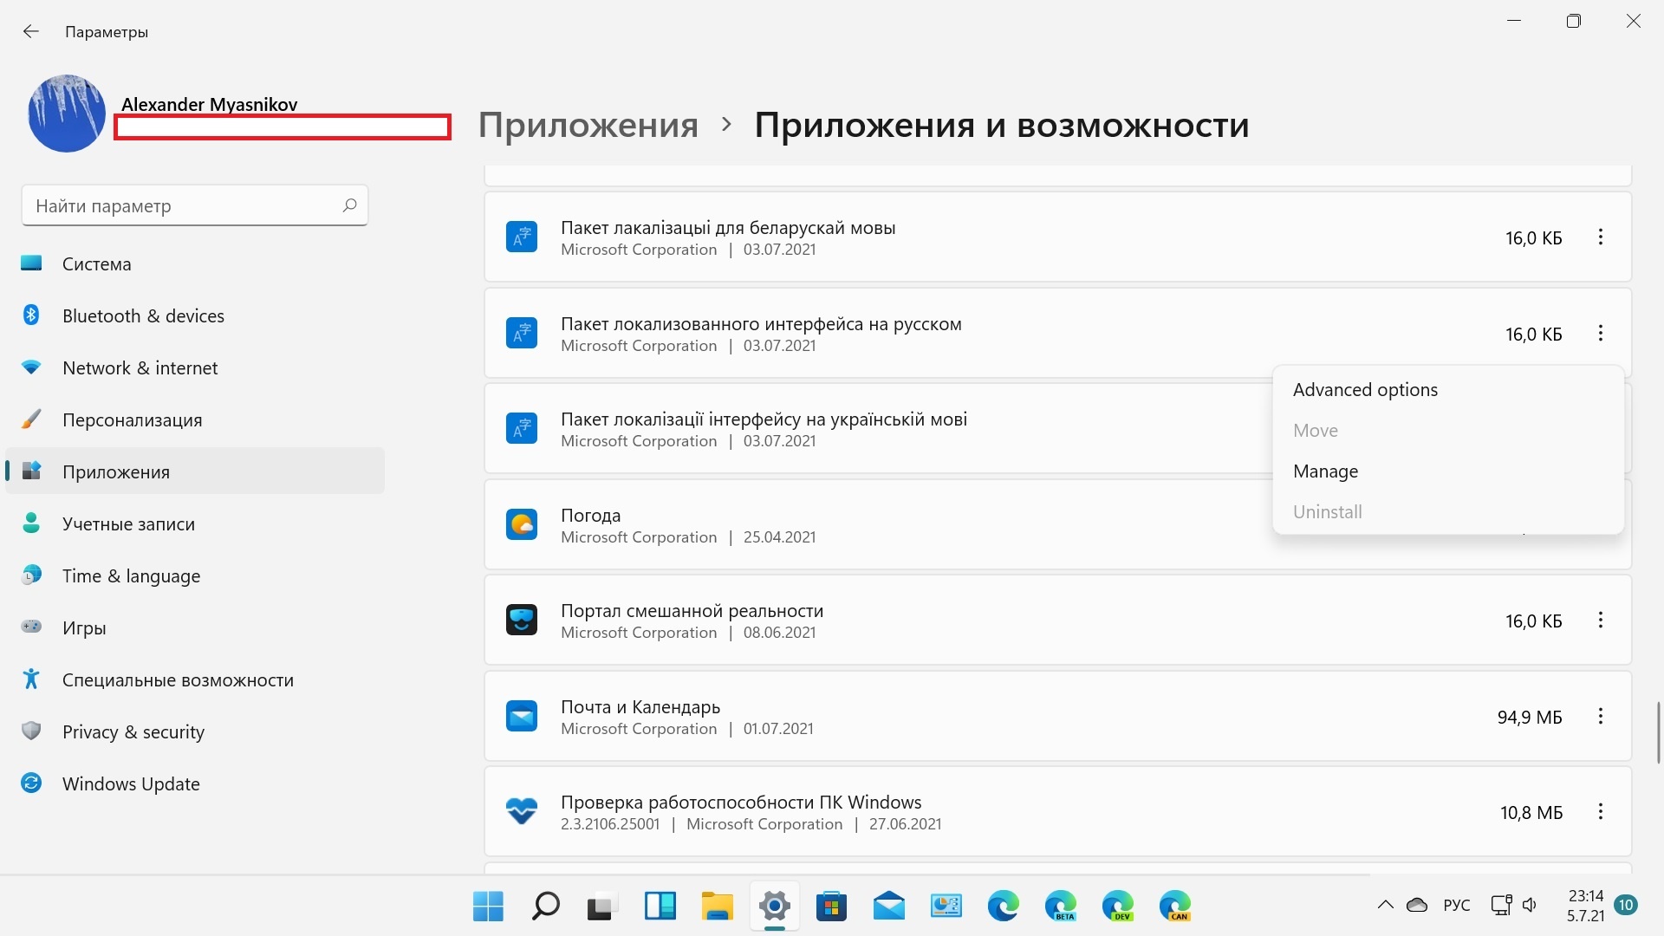
Task: Click the vertical scrollbar thumb
Action: (1658, 732)
